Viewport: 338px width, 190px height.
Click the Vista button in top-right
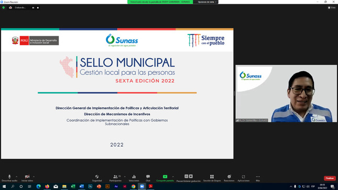pos(332,7)
